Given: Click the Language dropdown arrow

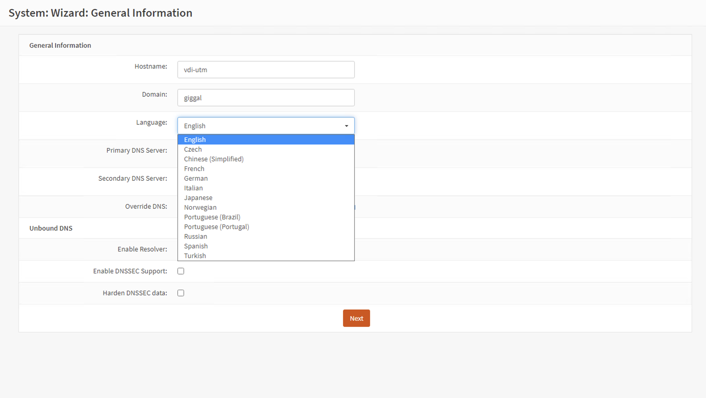Looking at the screenshot, I should (x=346, y=126).
